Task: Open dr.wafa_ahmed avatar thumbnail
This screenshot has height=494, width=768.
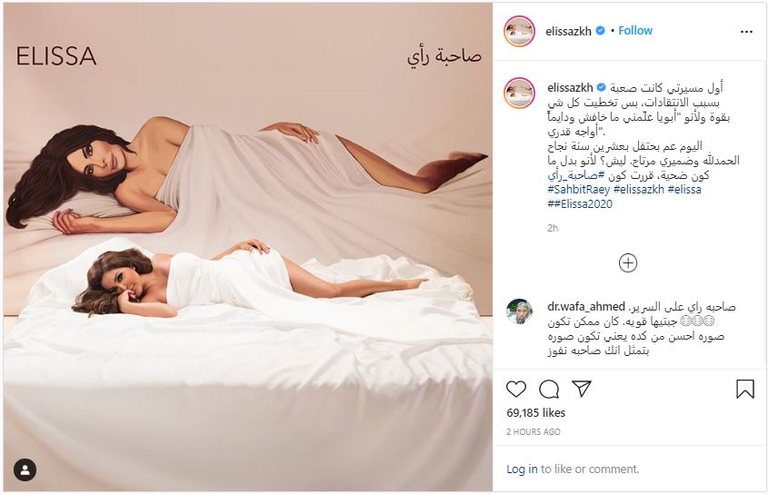Action: [x=519, y=311]
